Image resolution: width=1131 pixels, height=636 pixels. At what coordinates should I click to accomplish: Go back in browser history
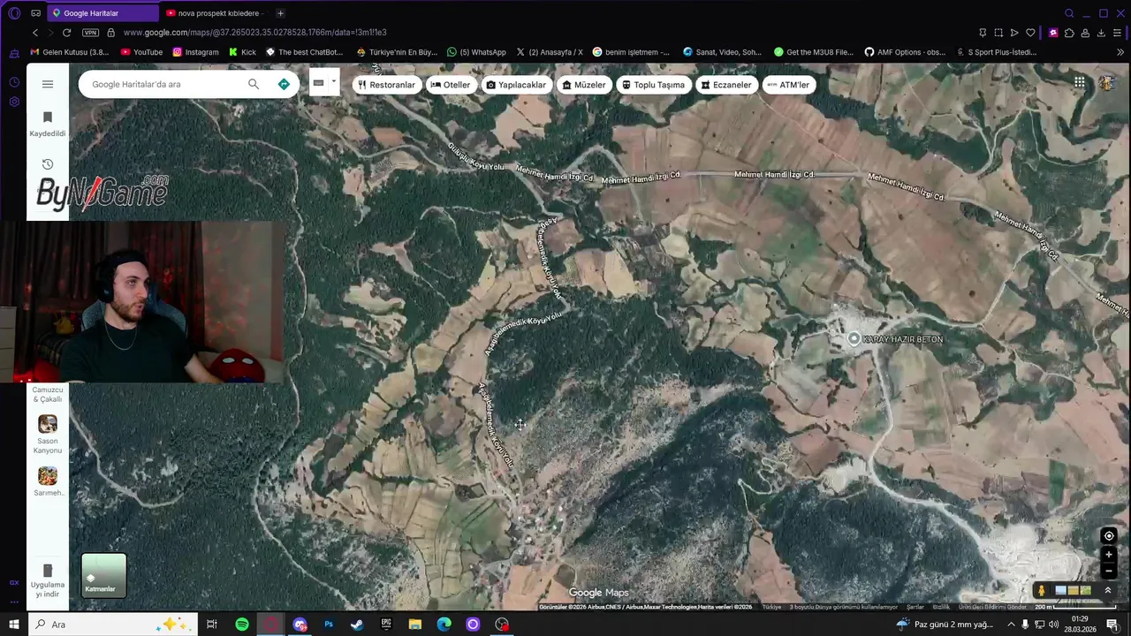tap(34, 33)
